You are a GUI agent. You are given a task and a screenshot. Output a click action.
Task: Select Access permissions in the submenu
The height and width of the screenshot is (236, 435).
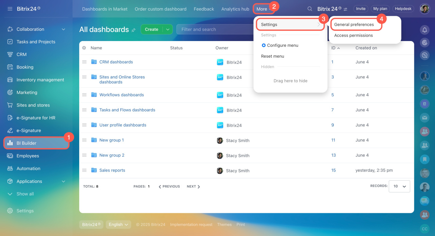pyautogui.click(x=353, y=35)
